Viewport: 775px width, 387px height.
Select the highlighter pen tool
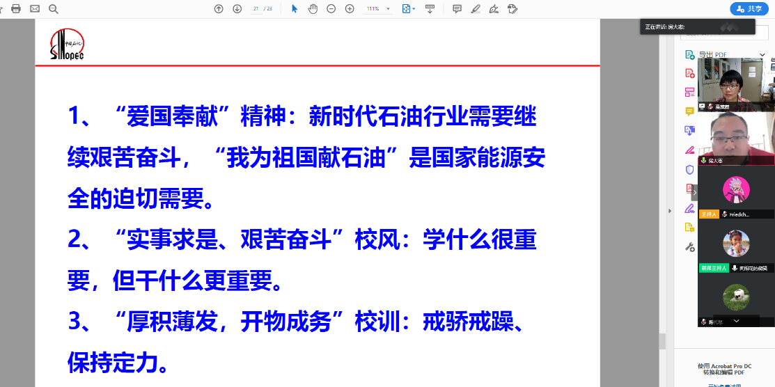coord(476,9)
